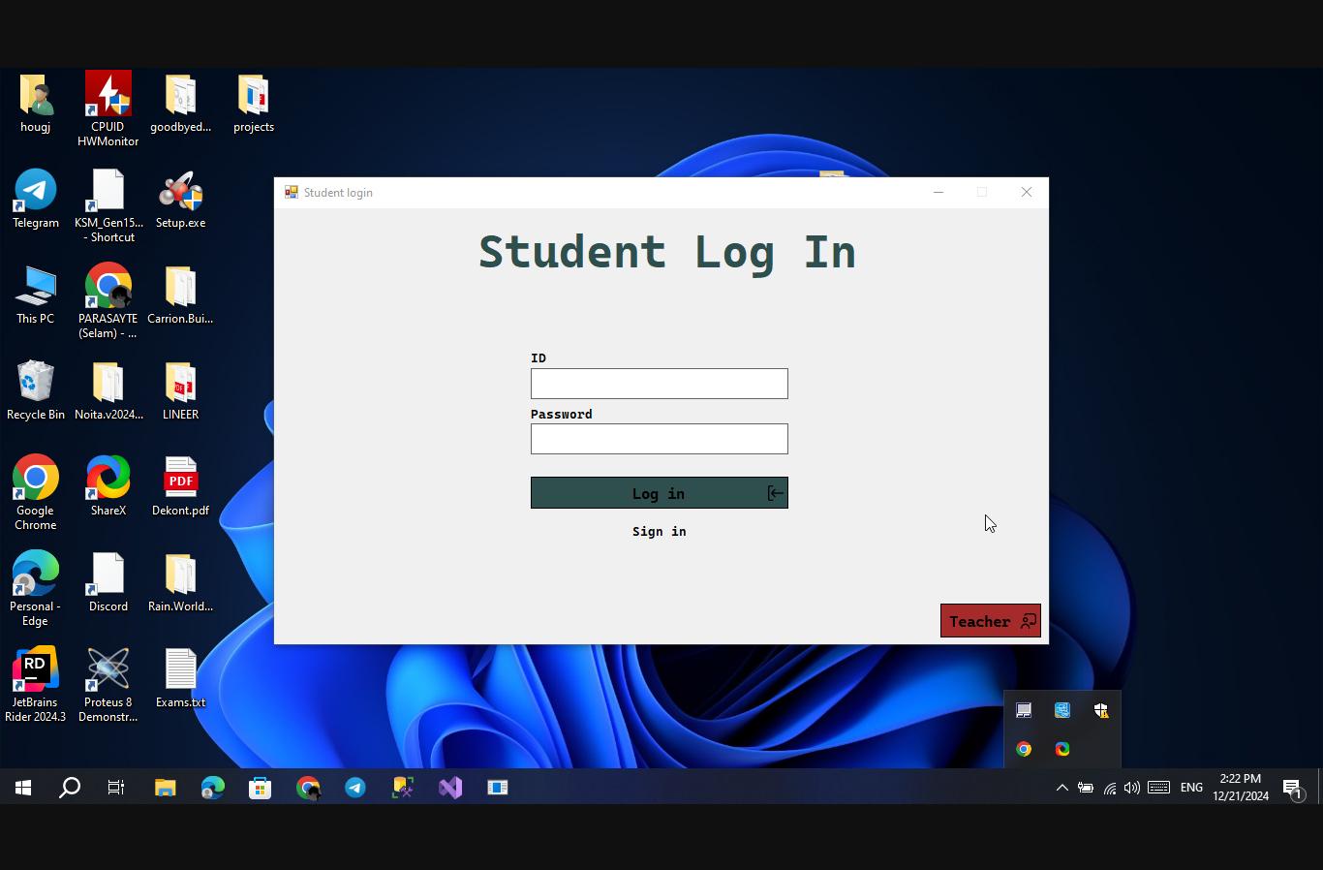Open the Windows Start menu
Image resolution: width=1323 pixels, height=870 pixels.
(21, 788)
